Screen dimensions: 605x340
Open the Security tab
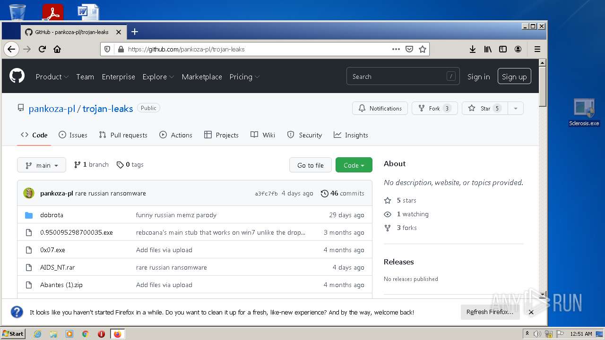(x=304, y=135)
